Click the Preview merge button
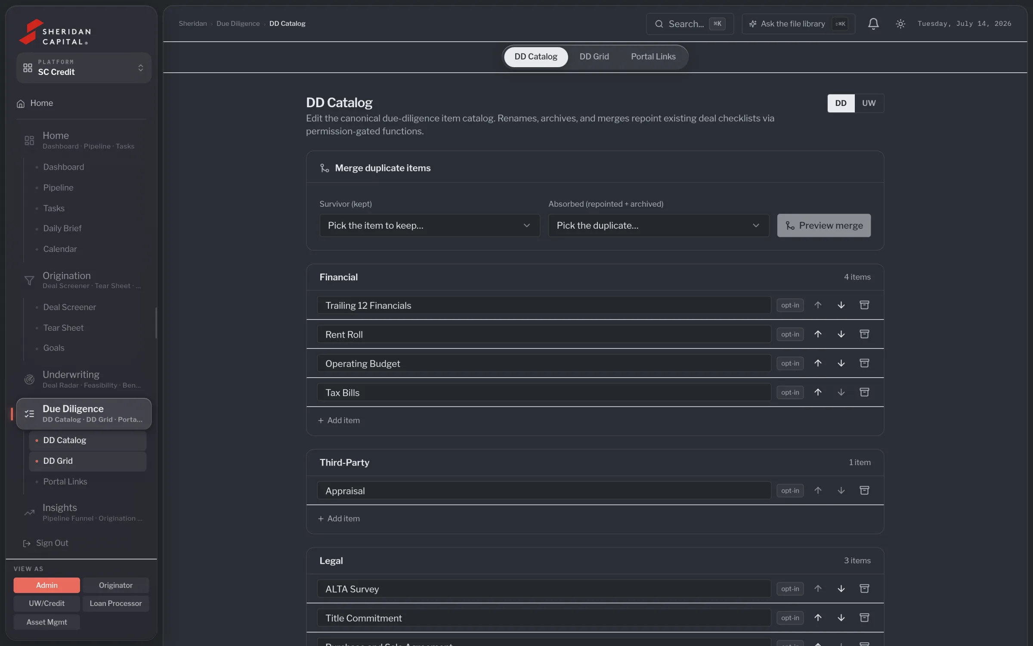 (824, 225)
